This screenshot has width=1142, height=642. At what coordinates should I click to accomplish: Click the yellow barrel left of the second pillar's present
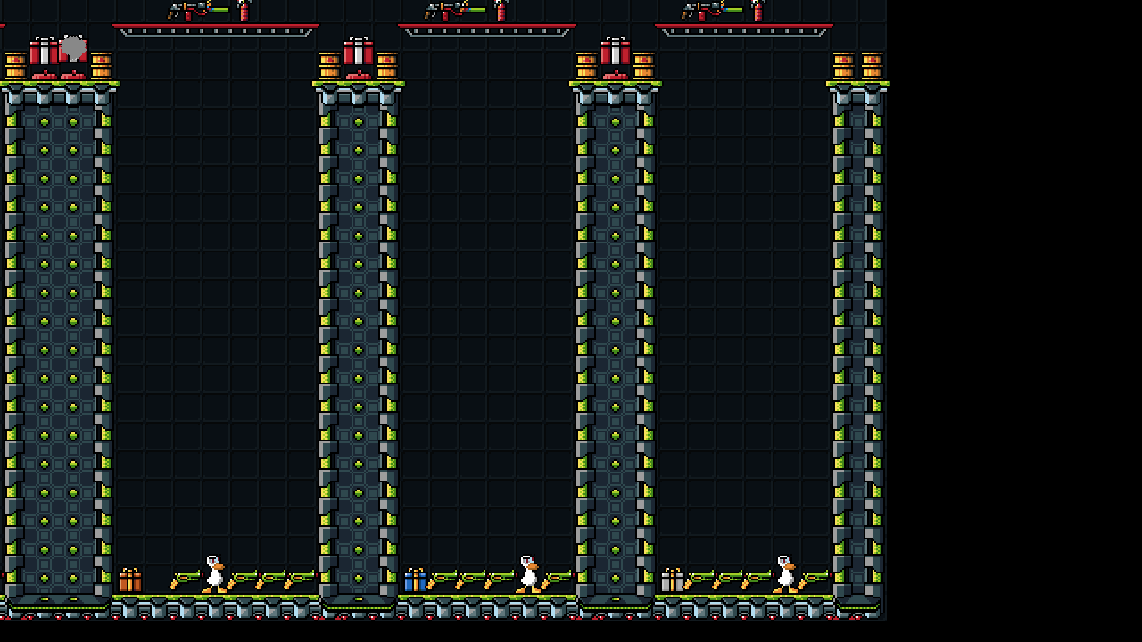tap(329, 66)
